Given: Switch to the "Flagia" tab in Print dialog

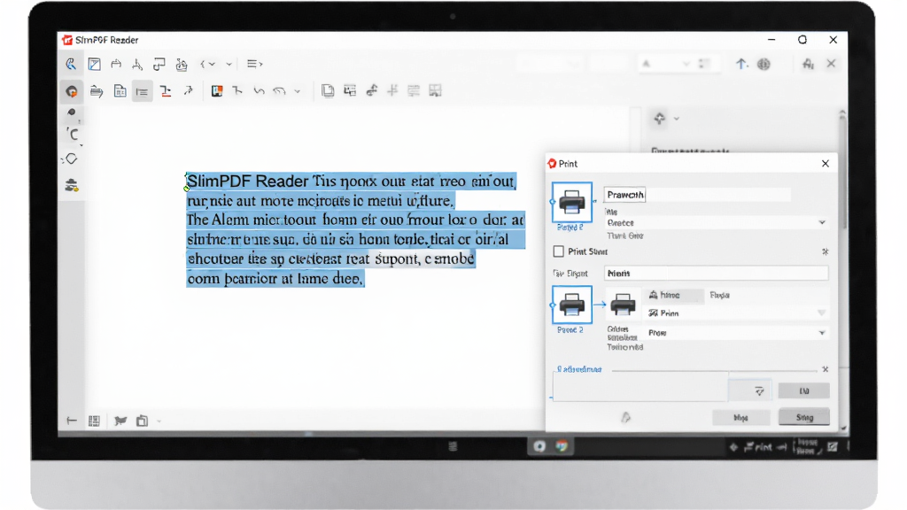Looking at the screenshot, I should pos(720,295).
